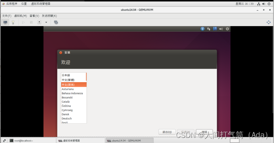Close the 安装 installer dialog
This screenshot has width=274, height=143.
[x=60, y=53]
